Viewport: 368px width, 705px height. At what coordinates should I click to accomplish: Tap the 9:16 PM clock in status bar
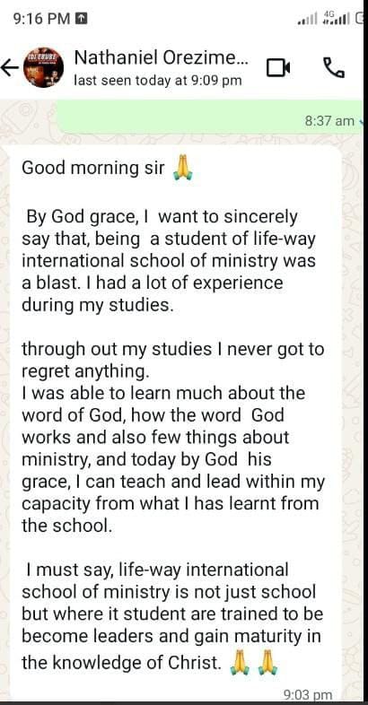[x=42, y=19]
